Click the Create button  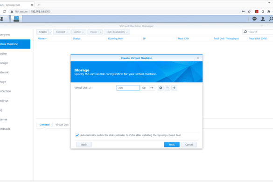(x=42, y=32)
